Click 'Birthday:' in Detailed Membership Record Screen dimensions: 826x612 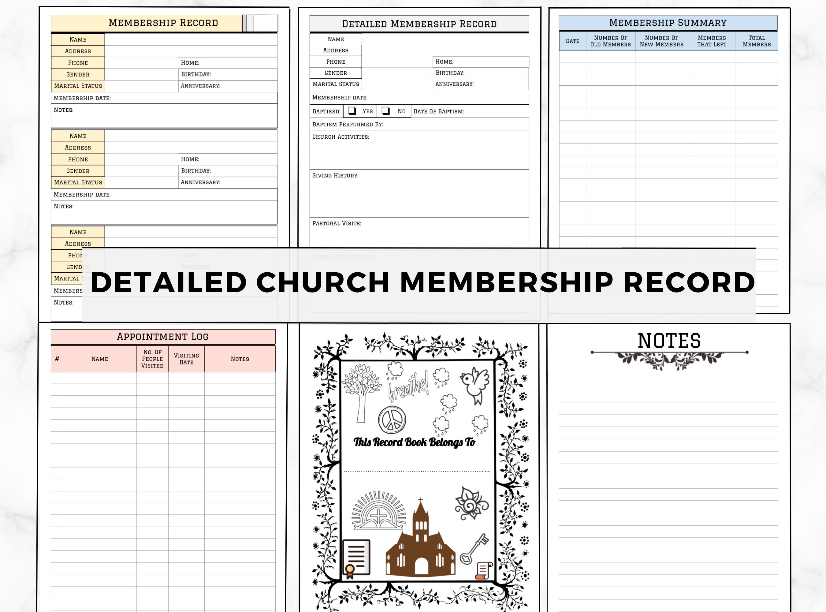click(450, 73)
